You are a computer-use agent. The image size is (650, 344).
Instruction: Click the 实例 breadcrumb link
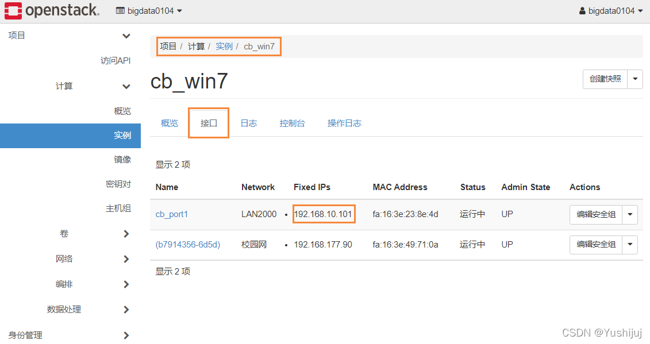[x=224, y=47]
